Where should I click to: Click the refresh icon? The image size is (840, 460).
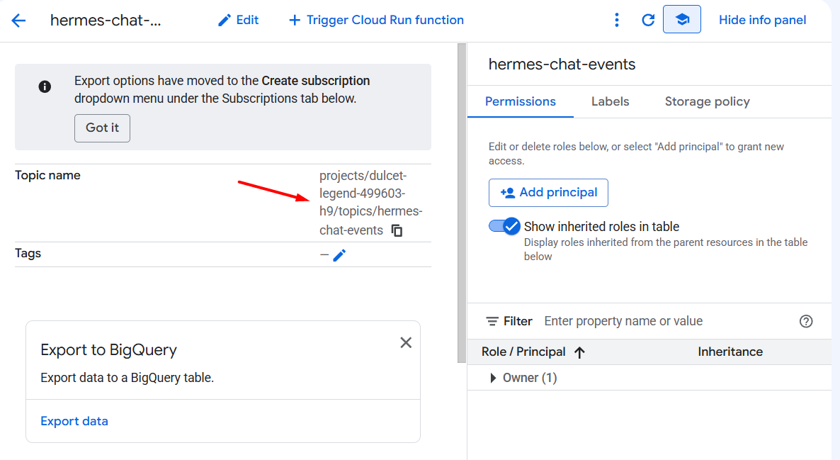pyautogui.click(x=648, y=21)
